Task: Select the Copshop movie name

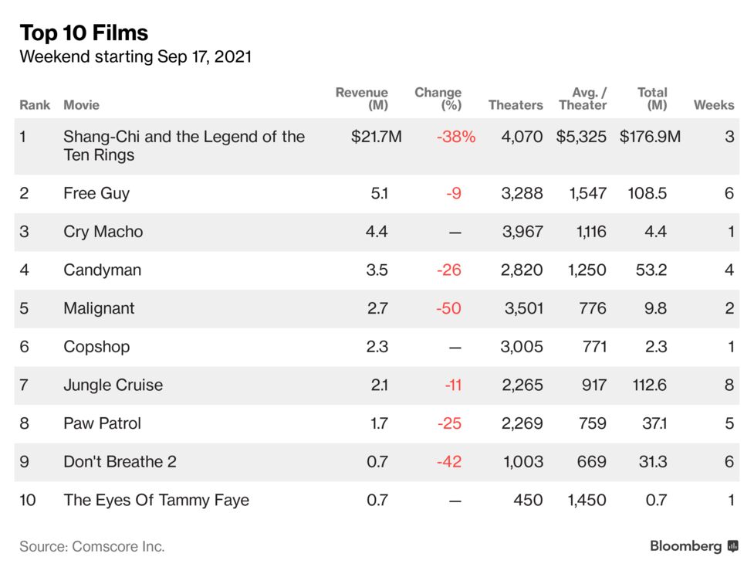Action: (98, 347)
